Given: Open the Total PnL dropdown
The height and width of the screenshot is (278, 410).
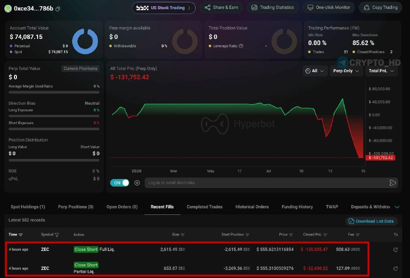Looking at the screenshot, I should tap(381, 71).
